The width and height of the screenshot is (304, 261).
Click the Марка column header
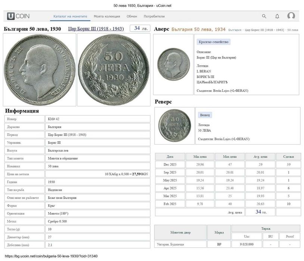coord(219,232)
